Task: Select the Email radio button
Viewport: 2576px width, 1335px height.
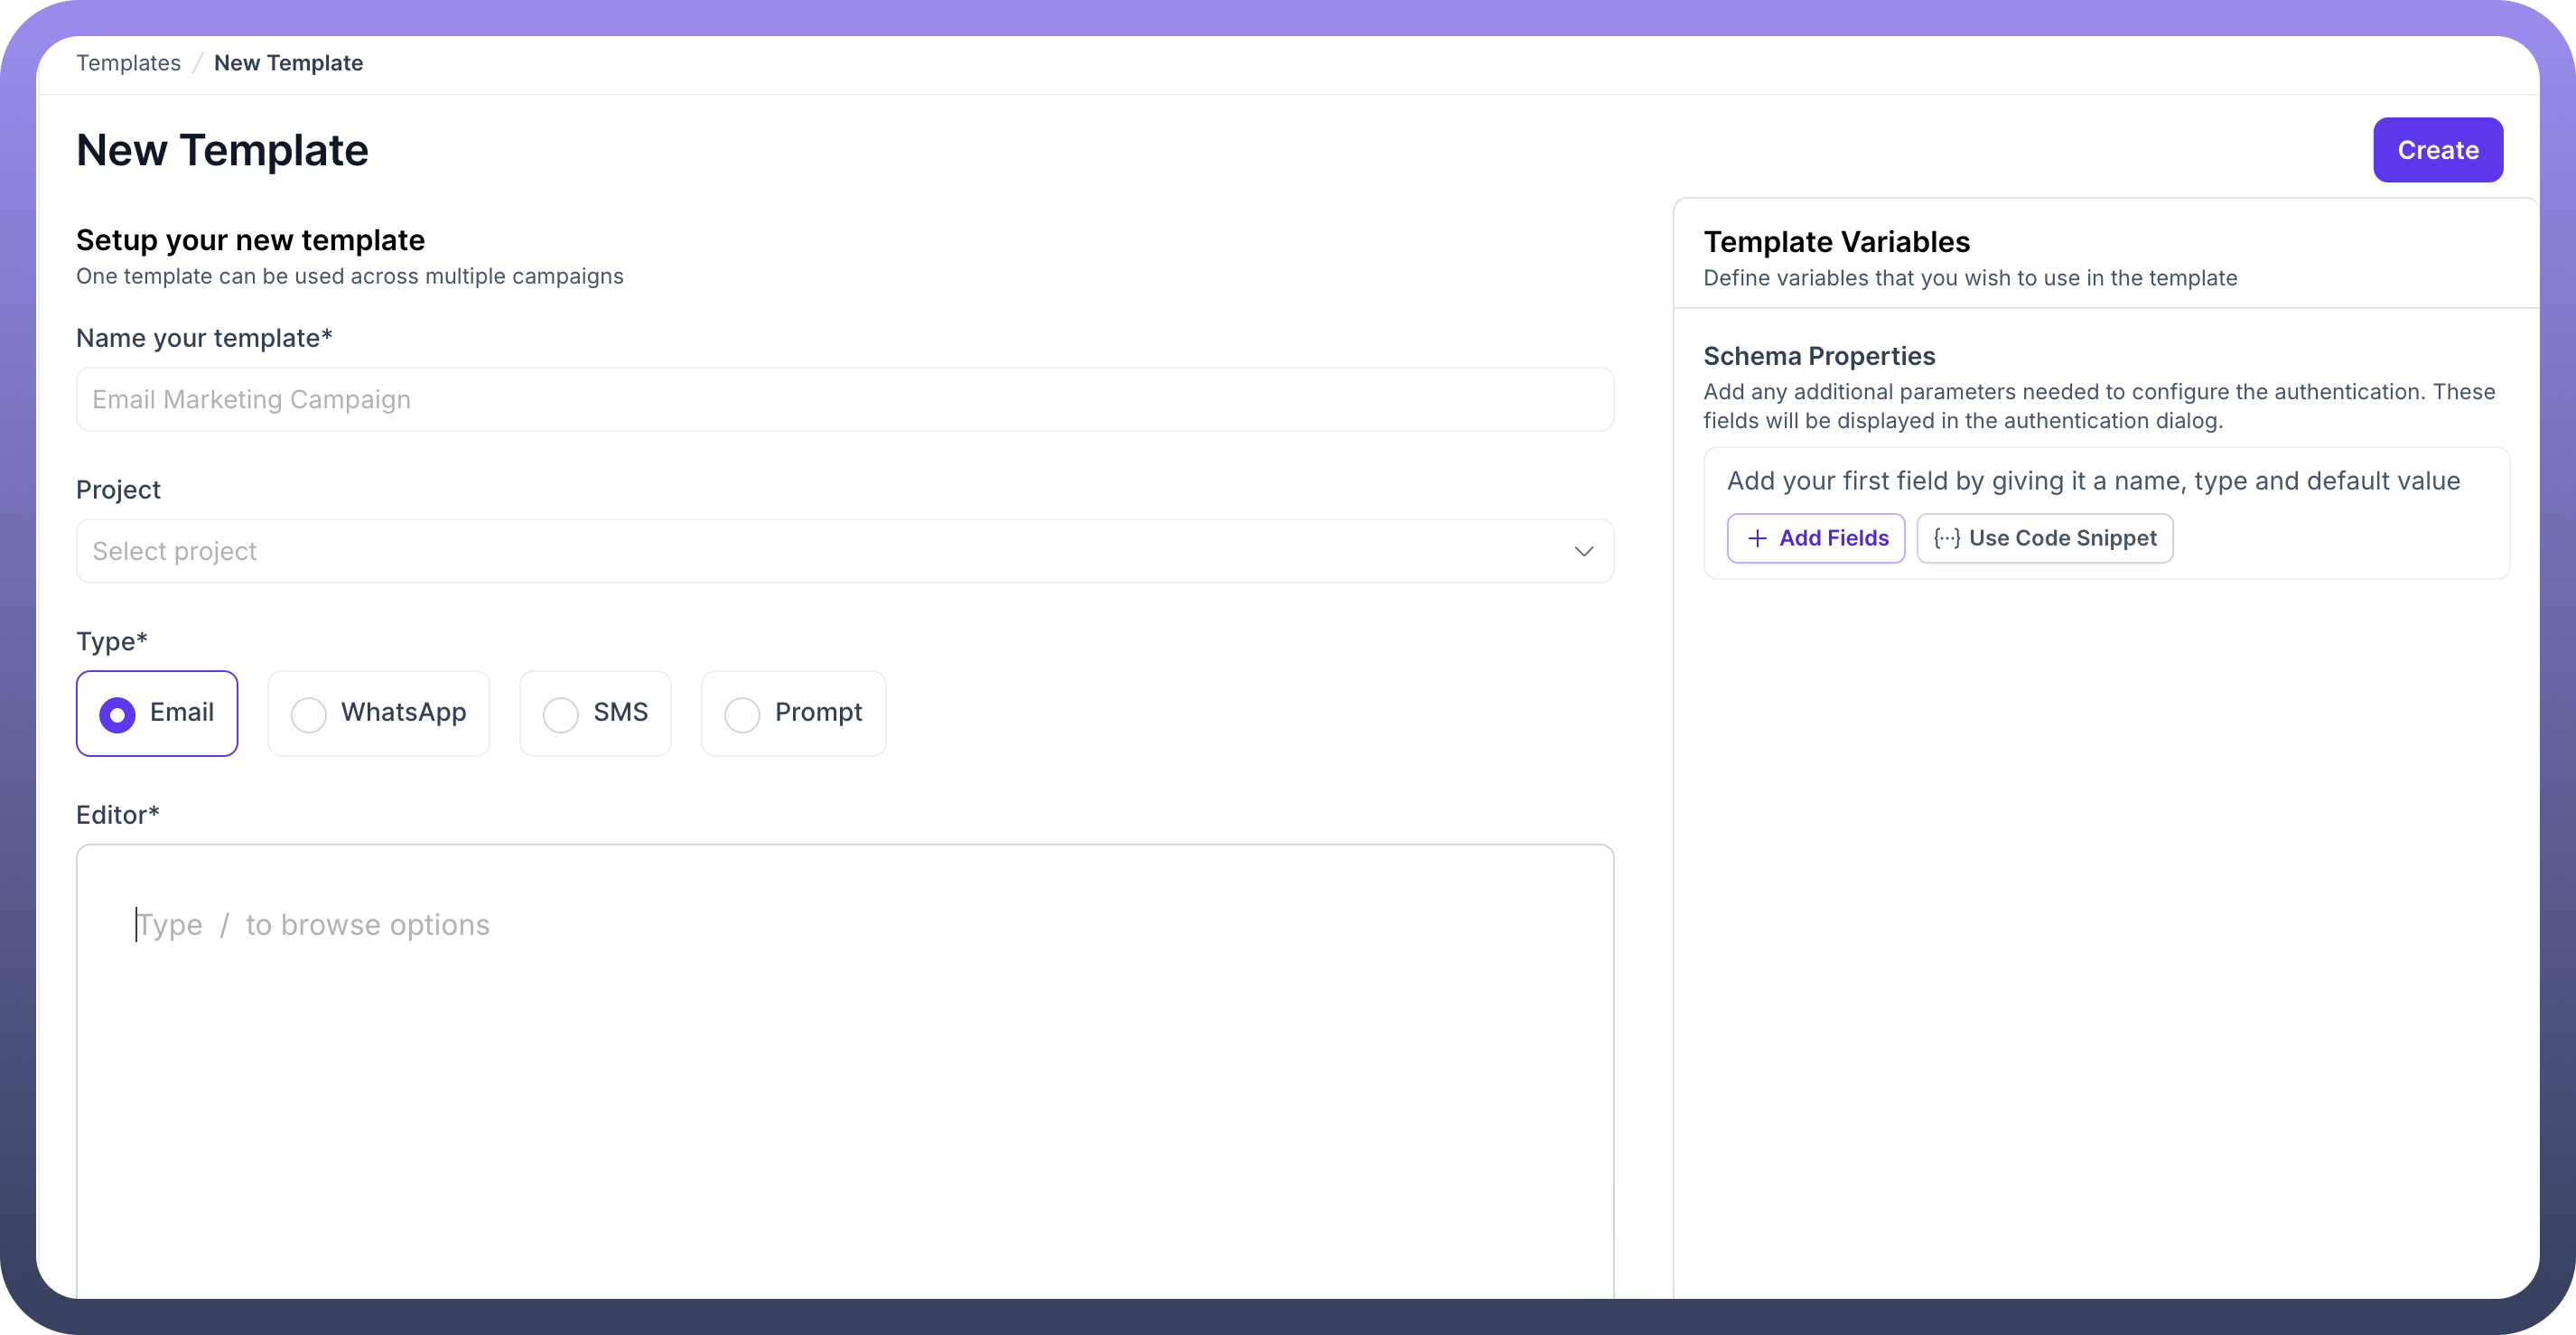Action: (117, 714)
